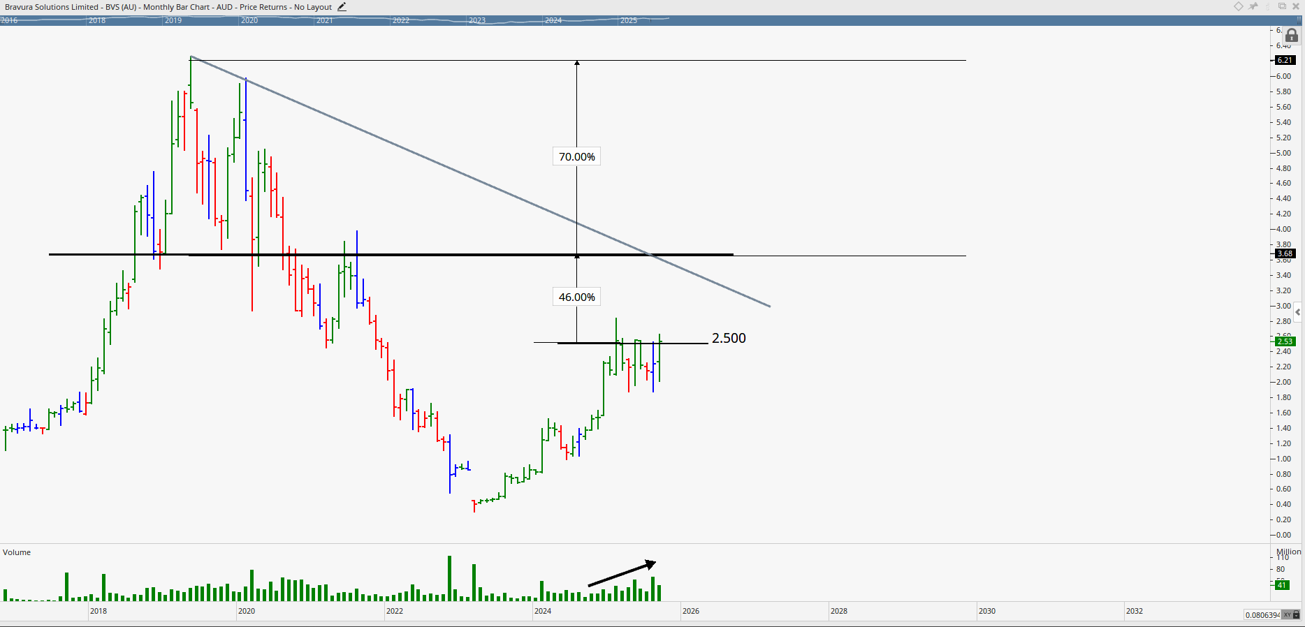Grab the right handle of timeline navigator
This screenshot has height=627, width=1305.
click(1300, 20)
